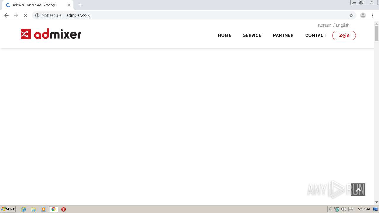The width and height of the screenshot is (379, 213).
Task: Open the Windows Start menu
Action: coord(8,209)
